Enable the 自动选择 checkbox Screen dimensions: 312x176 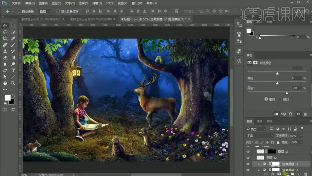19,11
